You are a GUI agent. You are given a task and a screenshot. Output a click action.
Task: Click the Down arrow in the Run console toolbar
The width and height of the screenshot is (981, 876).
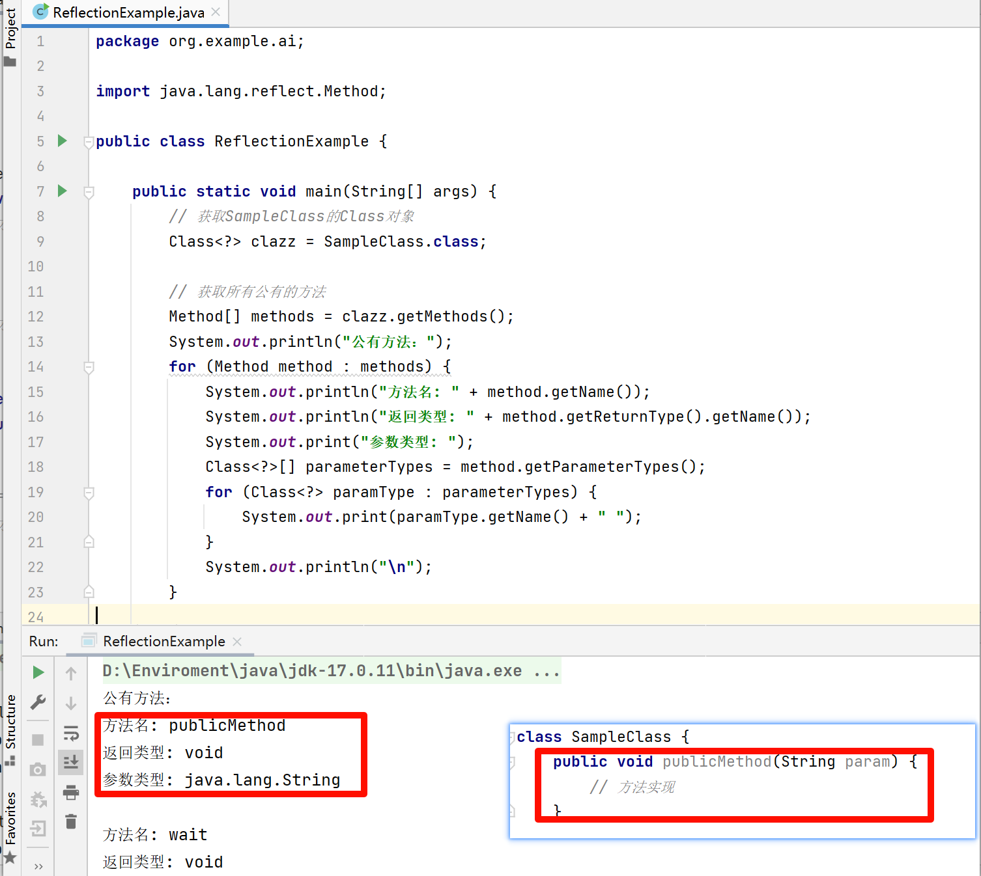tap(71, 704)
